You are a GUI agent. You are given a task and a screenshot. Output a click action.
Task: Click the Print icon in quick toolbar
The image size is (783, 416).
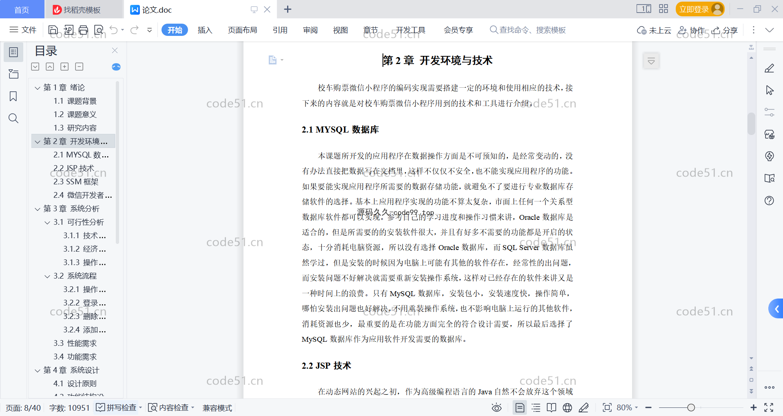[84, 30]
